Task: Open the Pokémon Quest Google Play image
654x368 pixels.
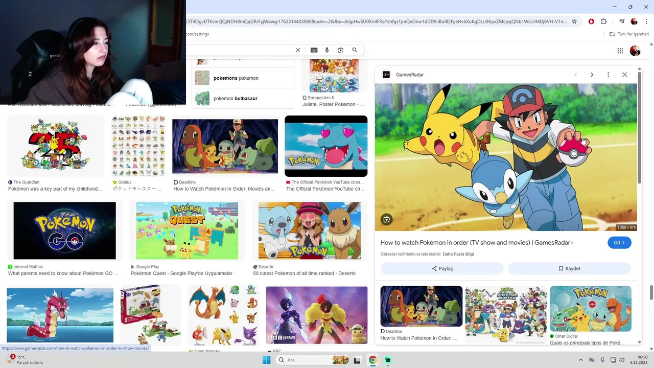Action: (x=187, y=231)
